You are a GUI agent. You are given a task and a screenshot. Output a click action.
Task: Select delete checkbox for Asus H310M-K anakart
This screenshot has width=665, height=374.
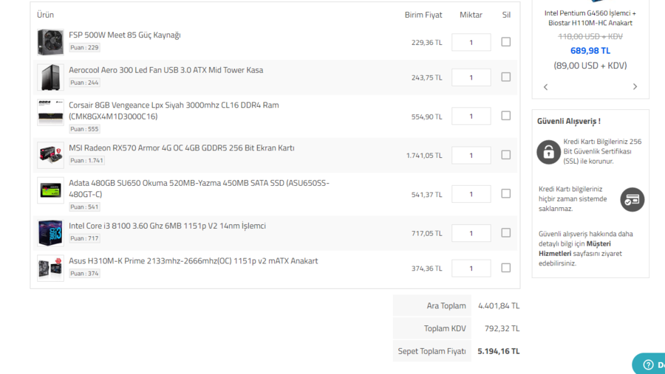pyautogui.click(x=505, y=268)
